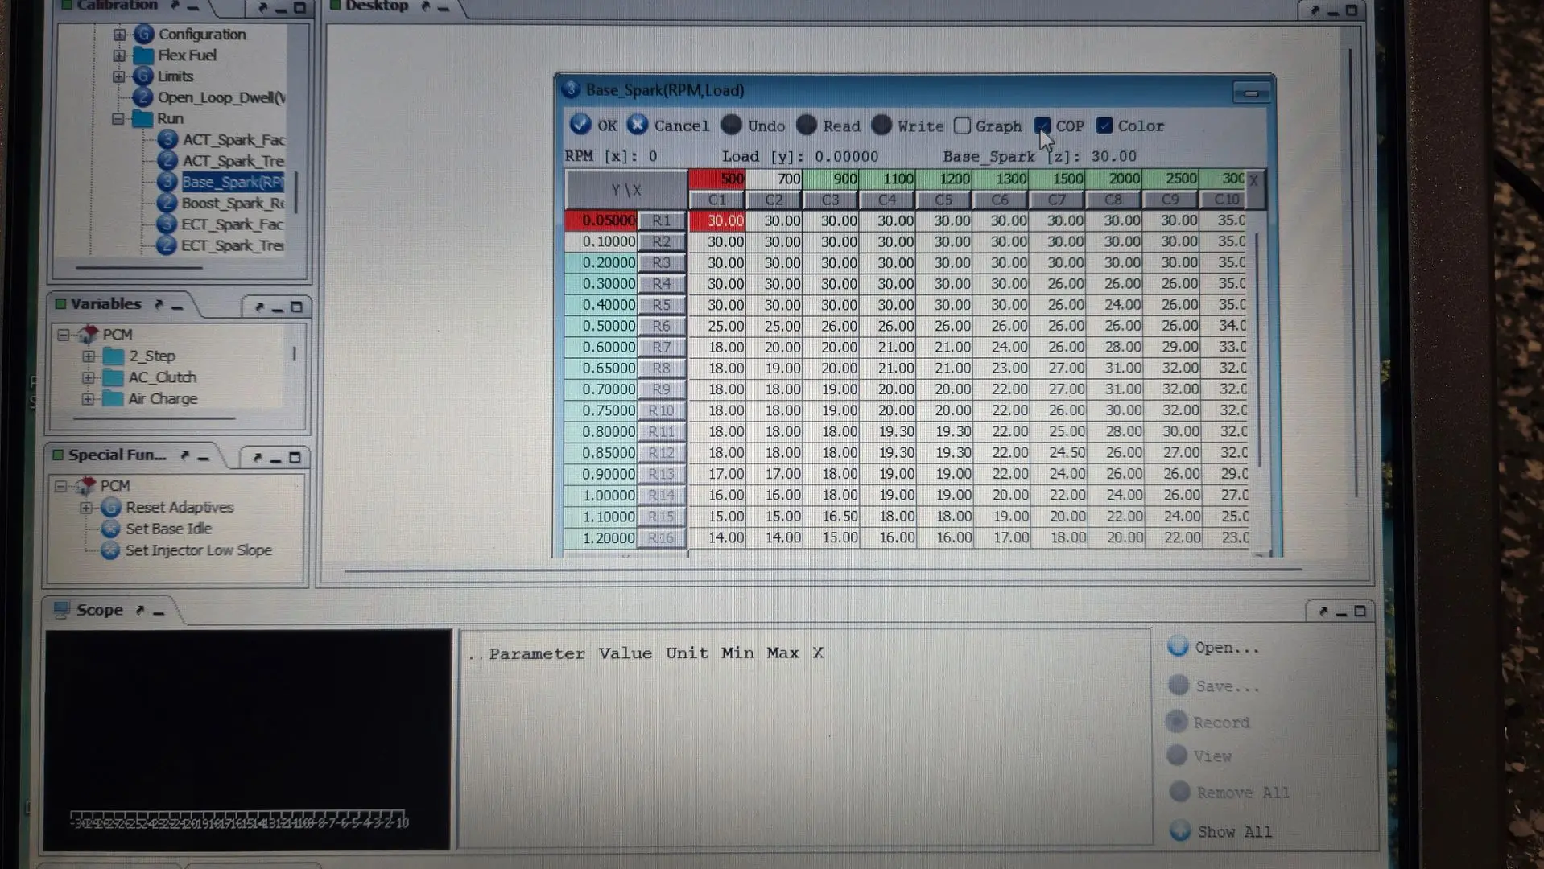The width and height of the screenshot is (1544, 869).
Task: Expand the AC_Clutch variables folder
Action: point(89,377)
